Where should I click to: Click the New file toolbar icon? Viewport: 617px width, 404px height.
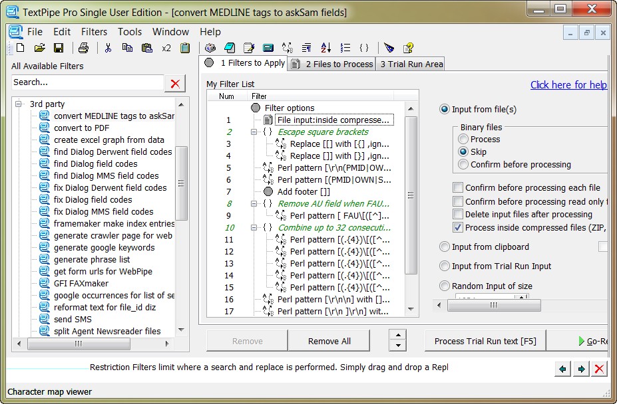click(x=20, y=48)
